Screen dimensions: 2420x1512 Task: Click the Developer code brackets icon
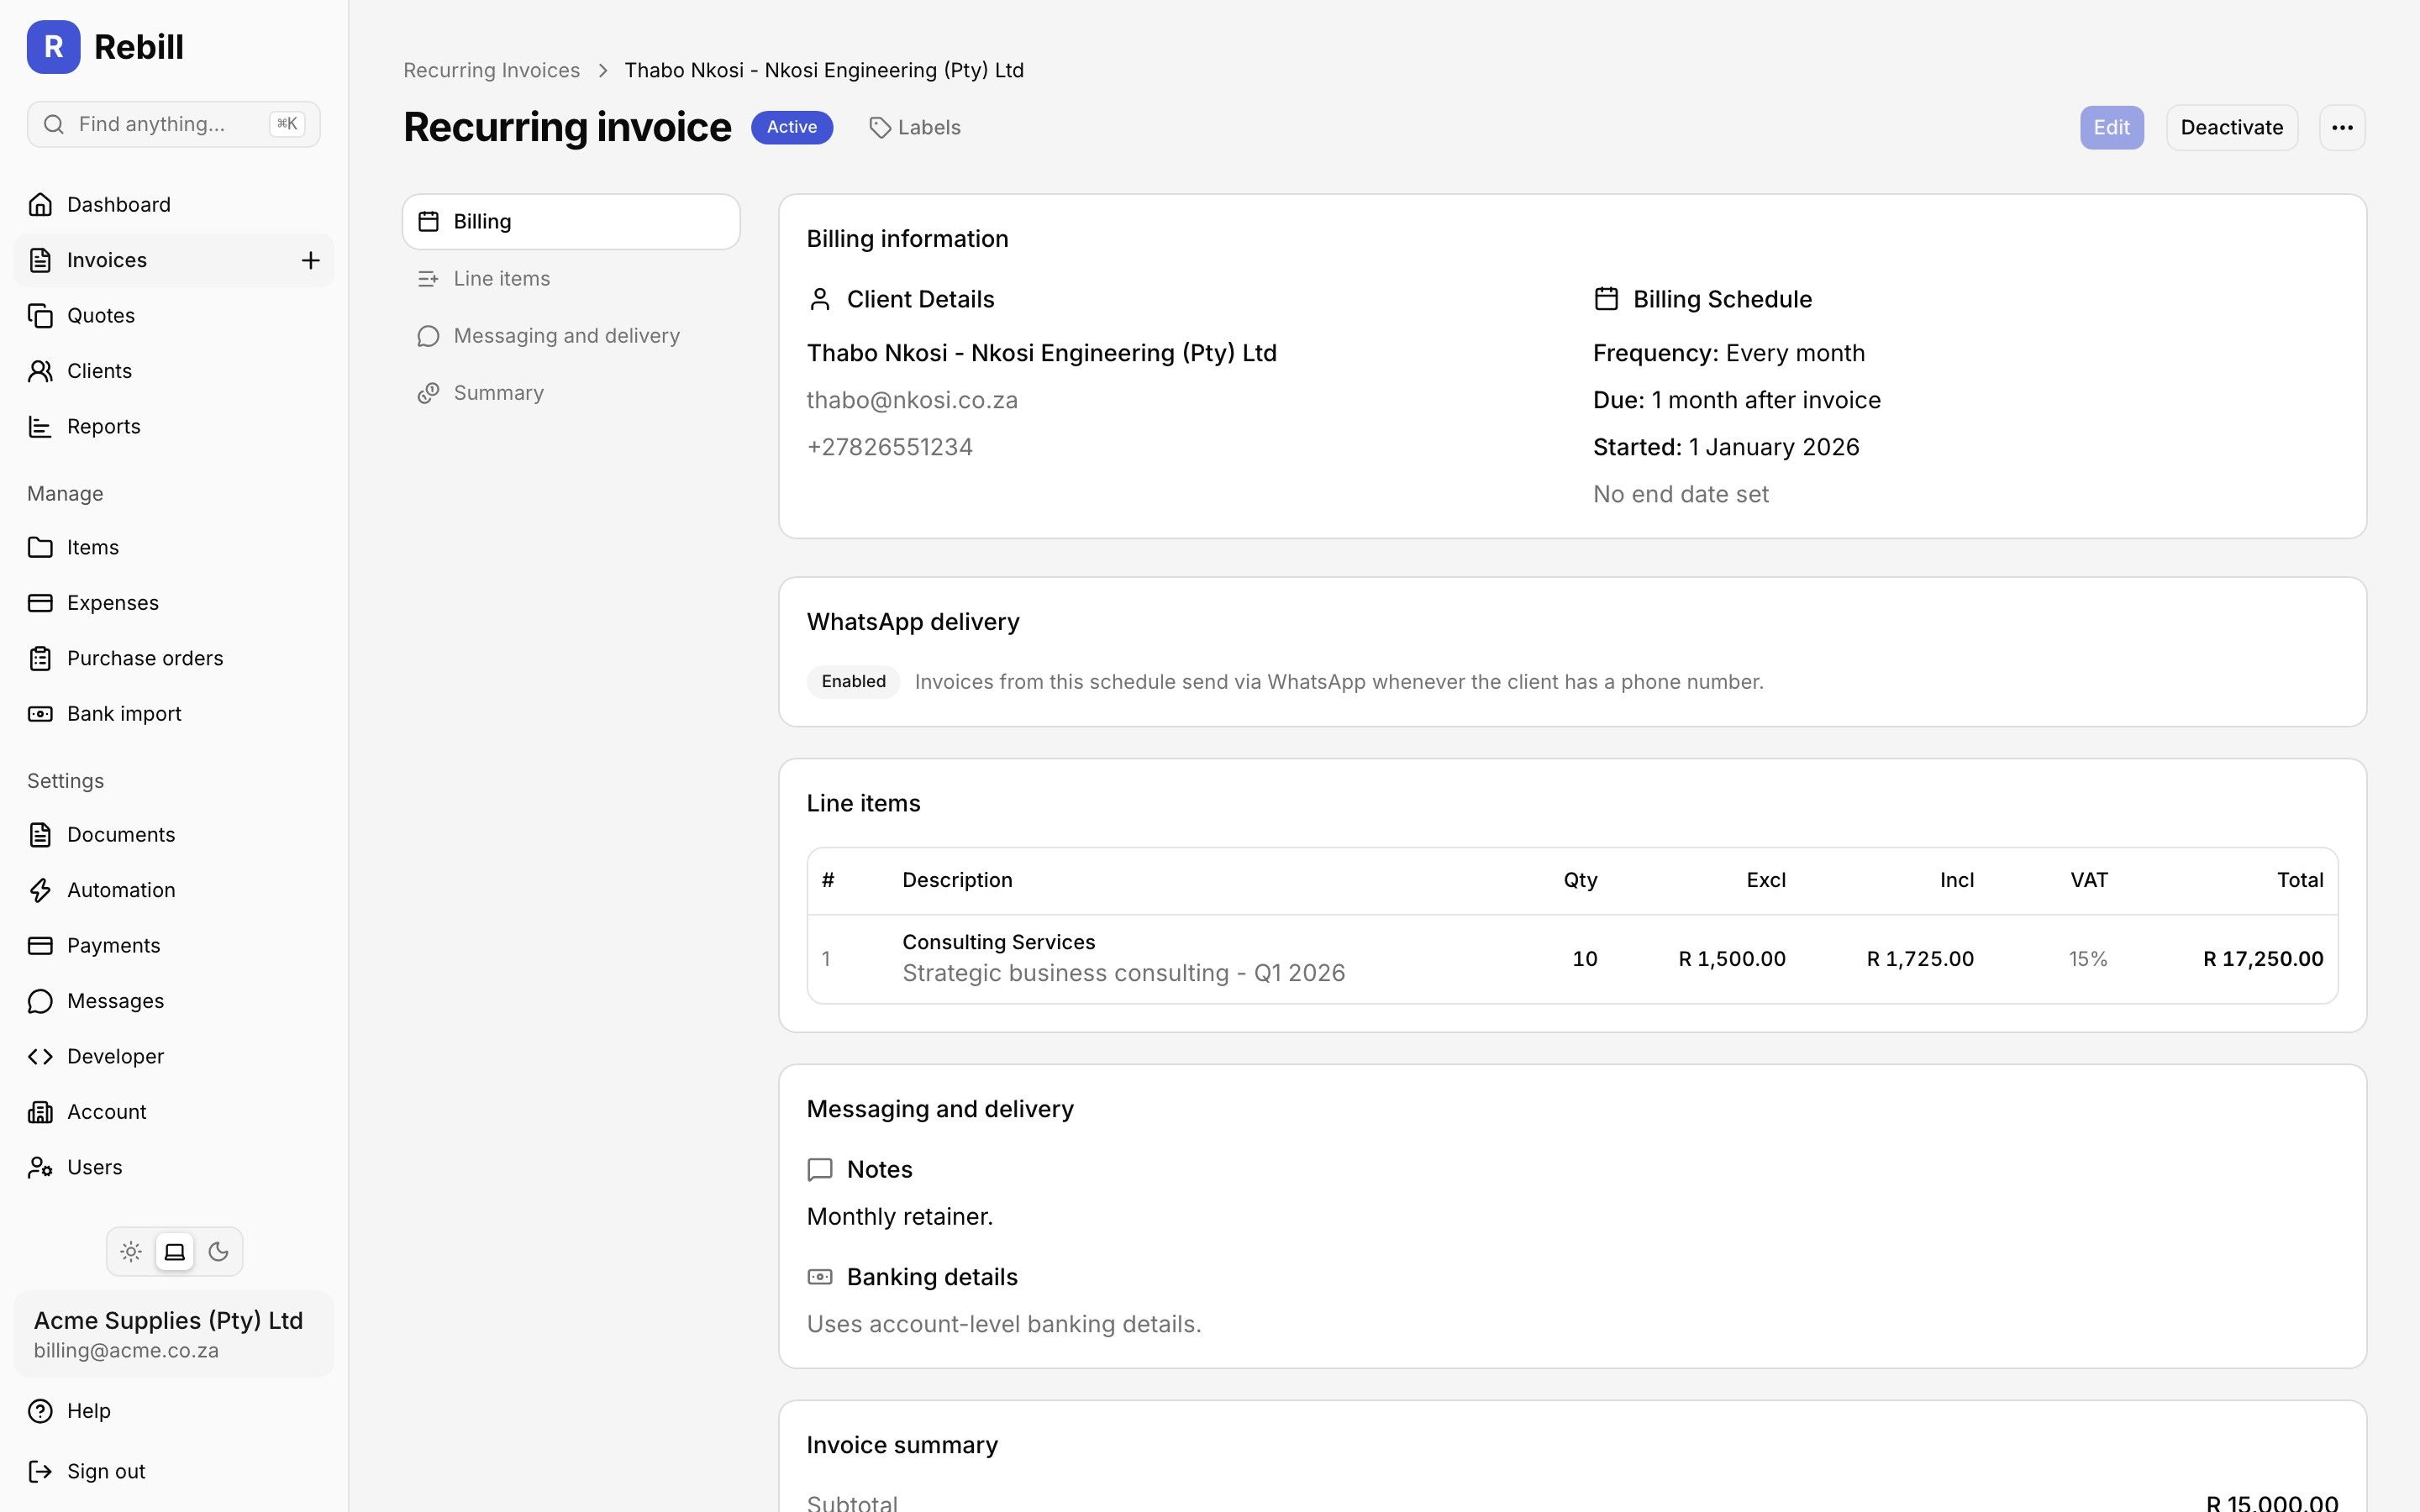[x=40, y=1056]
